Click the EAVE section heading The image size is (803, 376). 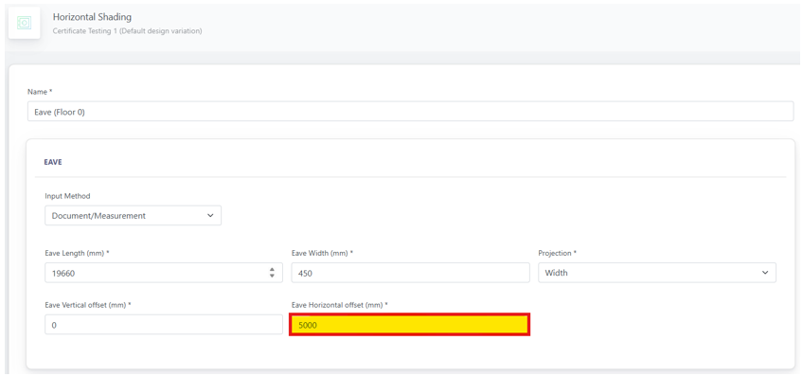53,162
